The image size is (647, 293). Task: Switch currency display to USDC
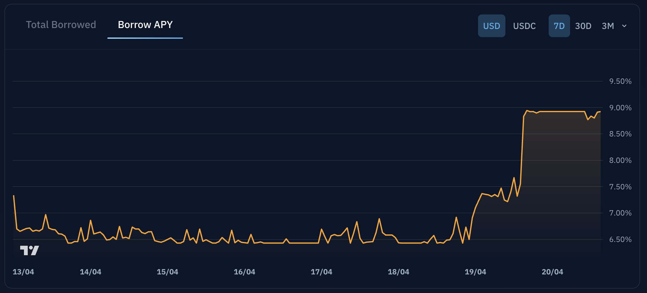[524, 26]
